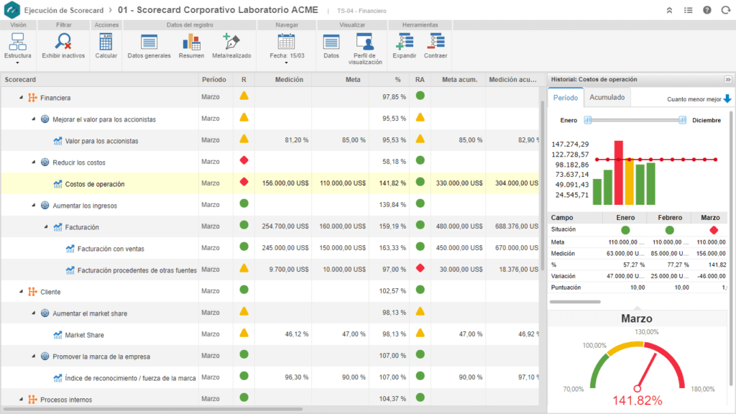Click the refresh icon at top right
This screenshot has width=736, height=414.
tap(724, 10)
